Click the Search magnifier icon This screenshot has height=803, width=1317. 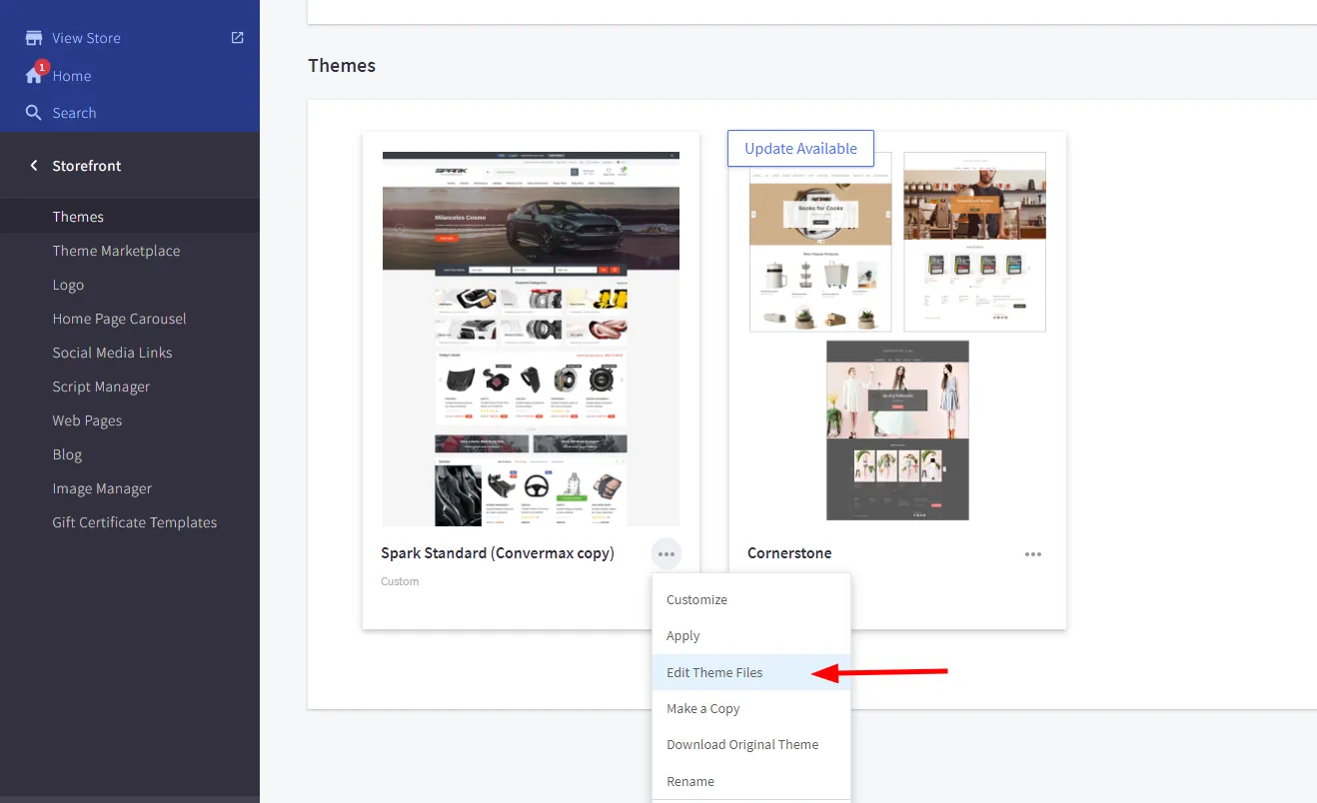[x=34, y=113]
